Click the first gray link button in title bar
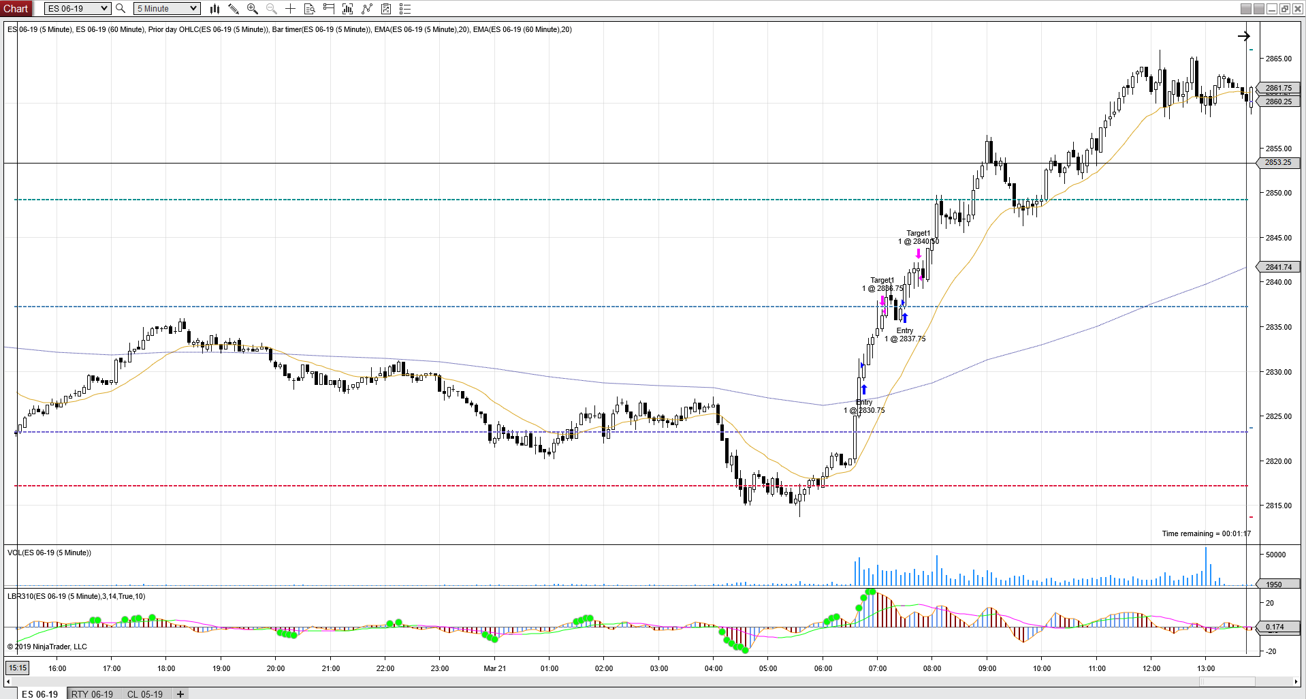This screenshot has width=1306, height=699. point(1245,8)
